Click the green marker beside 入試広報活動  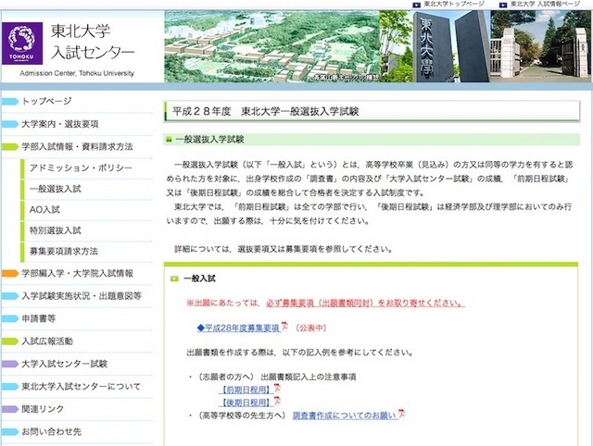click(10, 341)
